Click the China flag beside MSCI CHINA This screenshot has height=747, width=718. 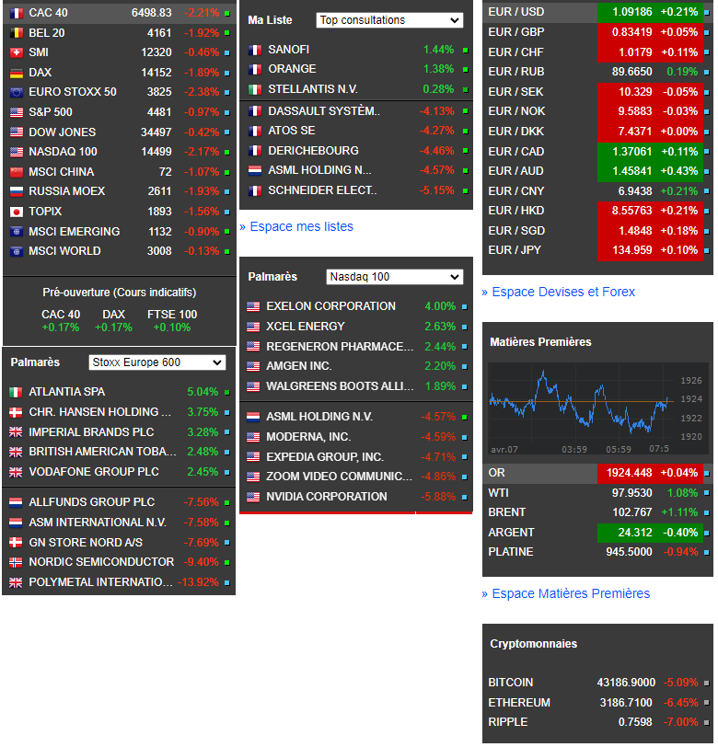(17, 172)
